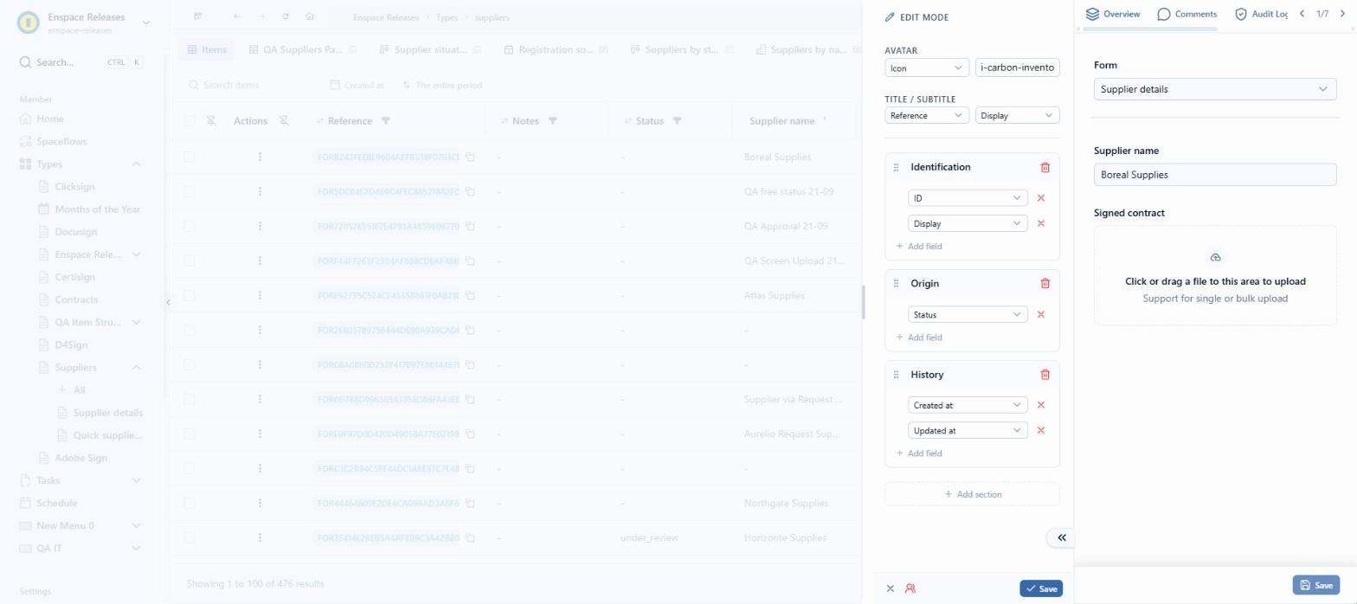Viewport: 1357px width, 604px height.
Task: Copy the reference of the Atlas Supplies row
Action: tap(471, 296)
